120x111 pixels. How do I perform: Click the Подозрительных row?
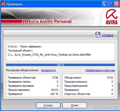click(89, 82)
